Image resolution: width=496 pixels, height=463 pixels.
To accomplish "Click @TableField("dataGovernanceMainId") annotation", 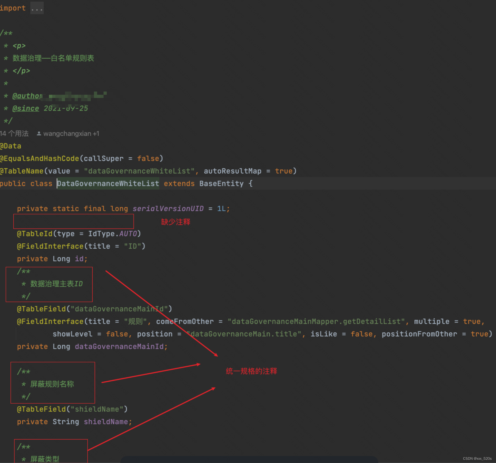I will coord(94,309).
